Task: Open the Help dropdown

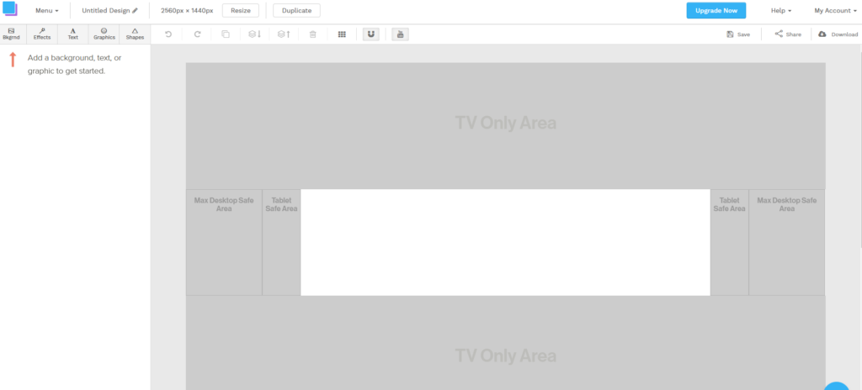Action: coord(781,11)
